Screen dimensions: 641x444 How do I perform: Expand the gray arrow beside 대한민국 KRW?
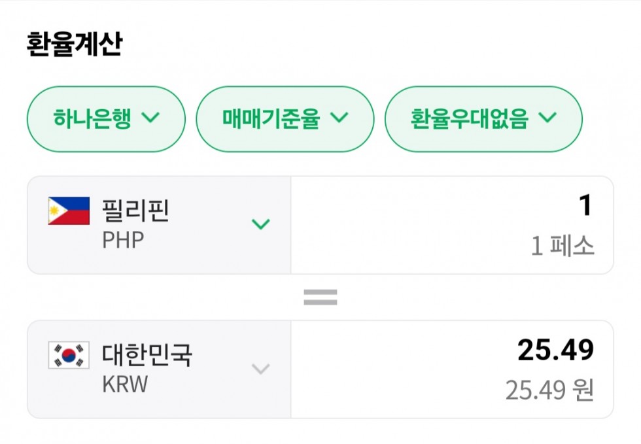[261, 369]
